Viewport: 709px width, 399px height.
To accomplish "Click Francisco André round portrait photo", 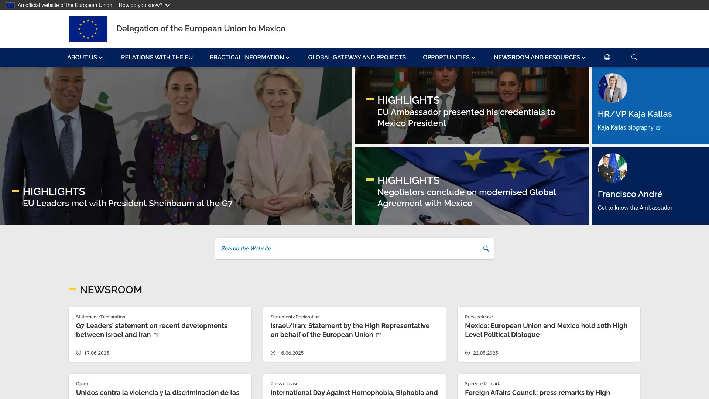I will click(612, 168).
